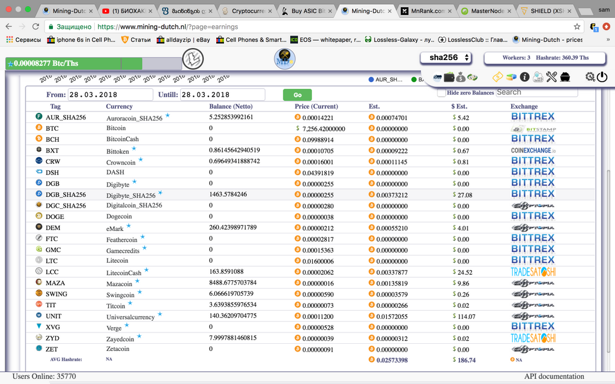Open alldayzip eBay bookmark
The height and width of the screenshot is (384, 615).
coord(183,40)
